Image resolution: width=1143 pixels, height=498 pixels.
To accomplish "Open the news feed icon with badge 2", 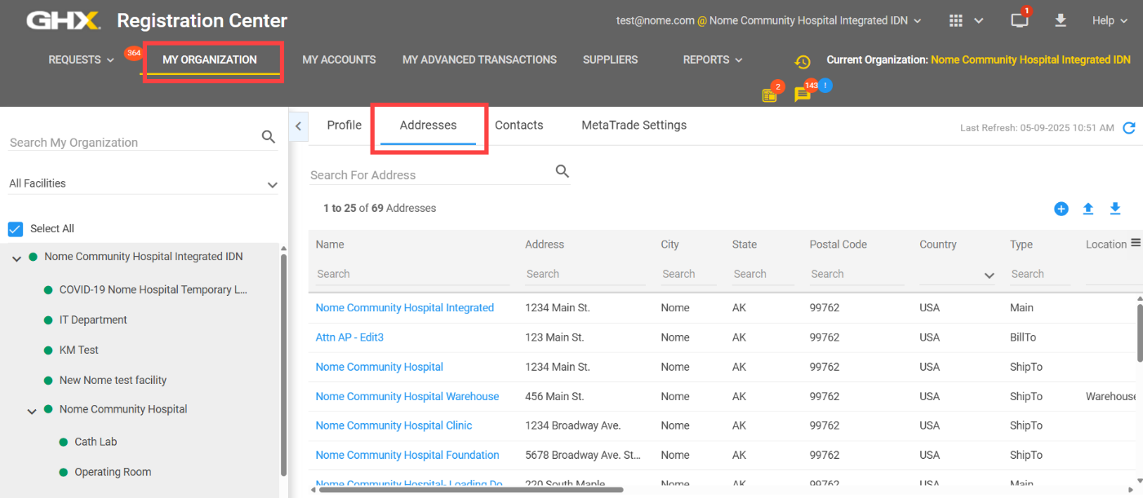I will click(x=768, y=95).
